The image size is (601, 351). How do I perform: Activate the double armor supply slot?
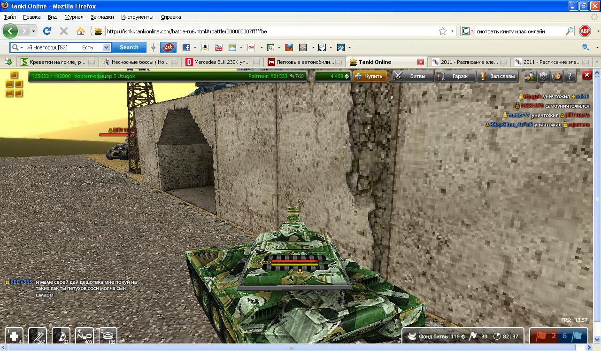38,335
